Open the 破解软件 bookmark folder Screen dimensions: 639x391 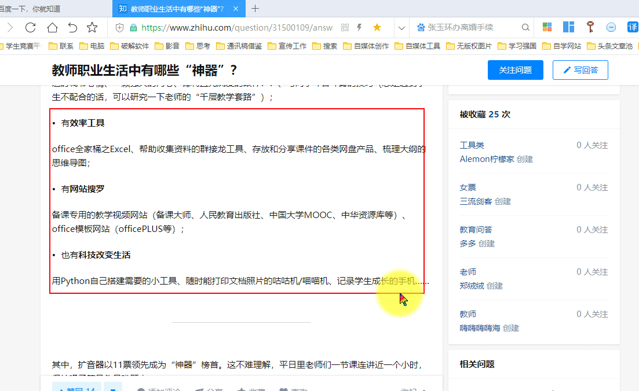(130, 46)
